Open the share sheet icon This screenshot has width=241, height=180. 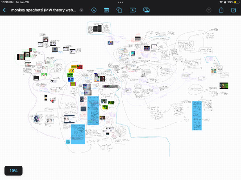tap(221, 10)
